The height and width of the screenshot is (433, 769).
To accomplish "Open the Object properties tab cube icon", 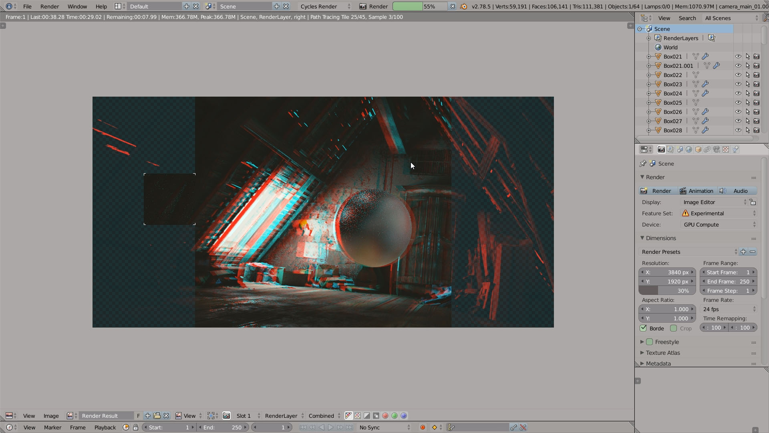I will tap(698, 150).
